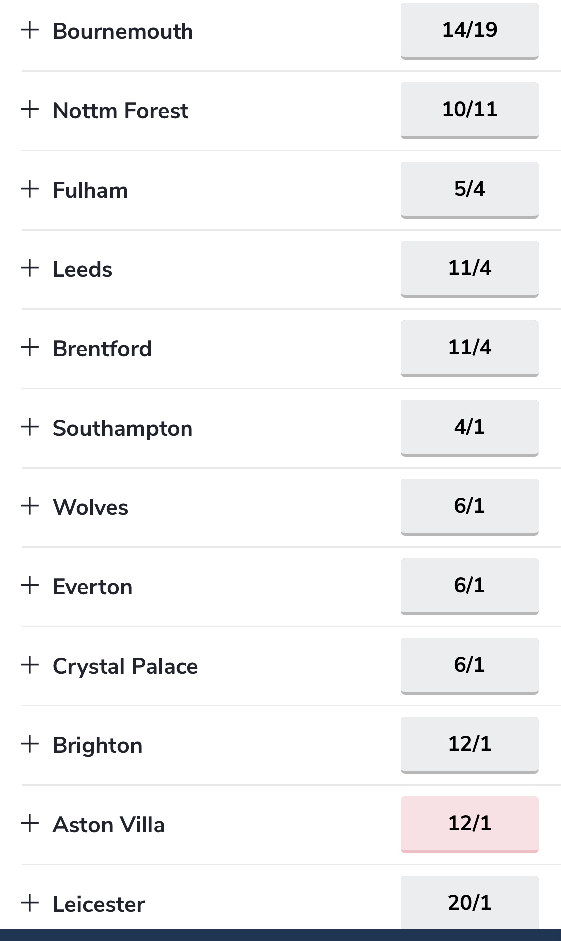
Task: Click the plus icon beside Southampton
Action: 30,427
